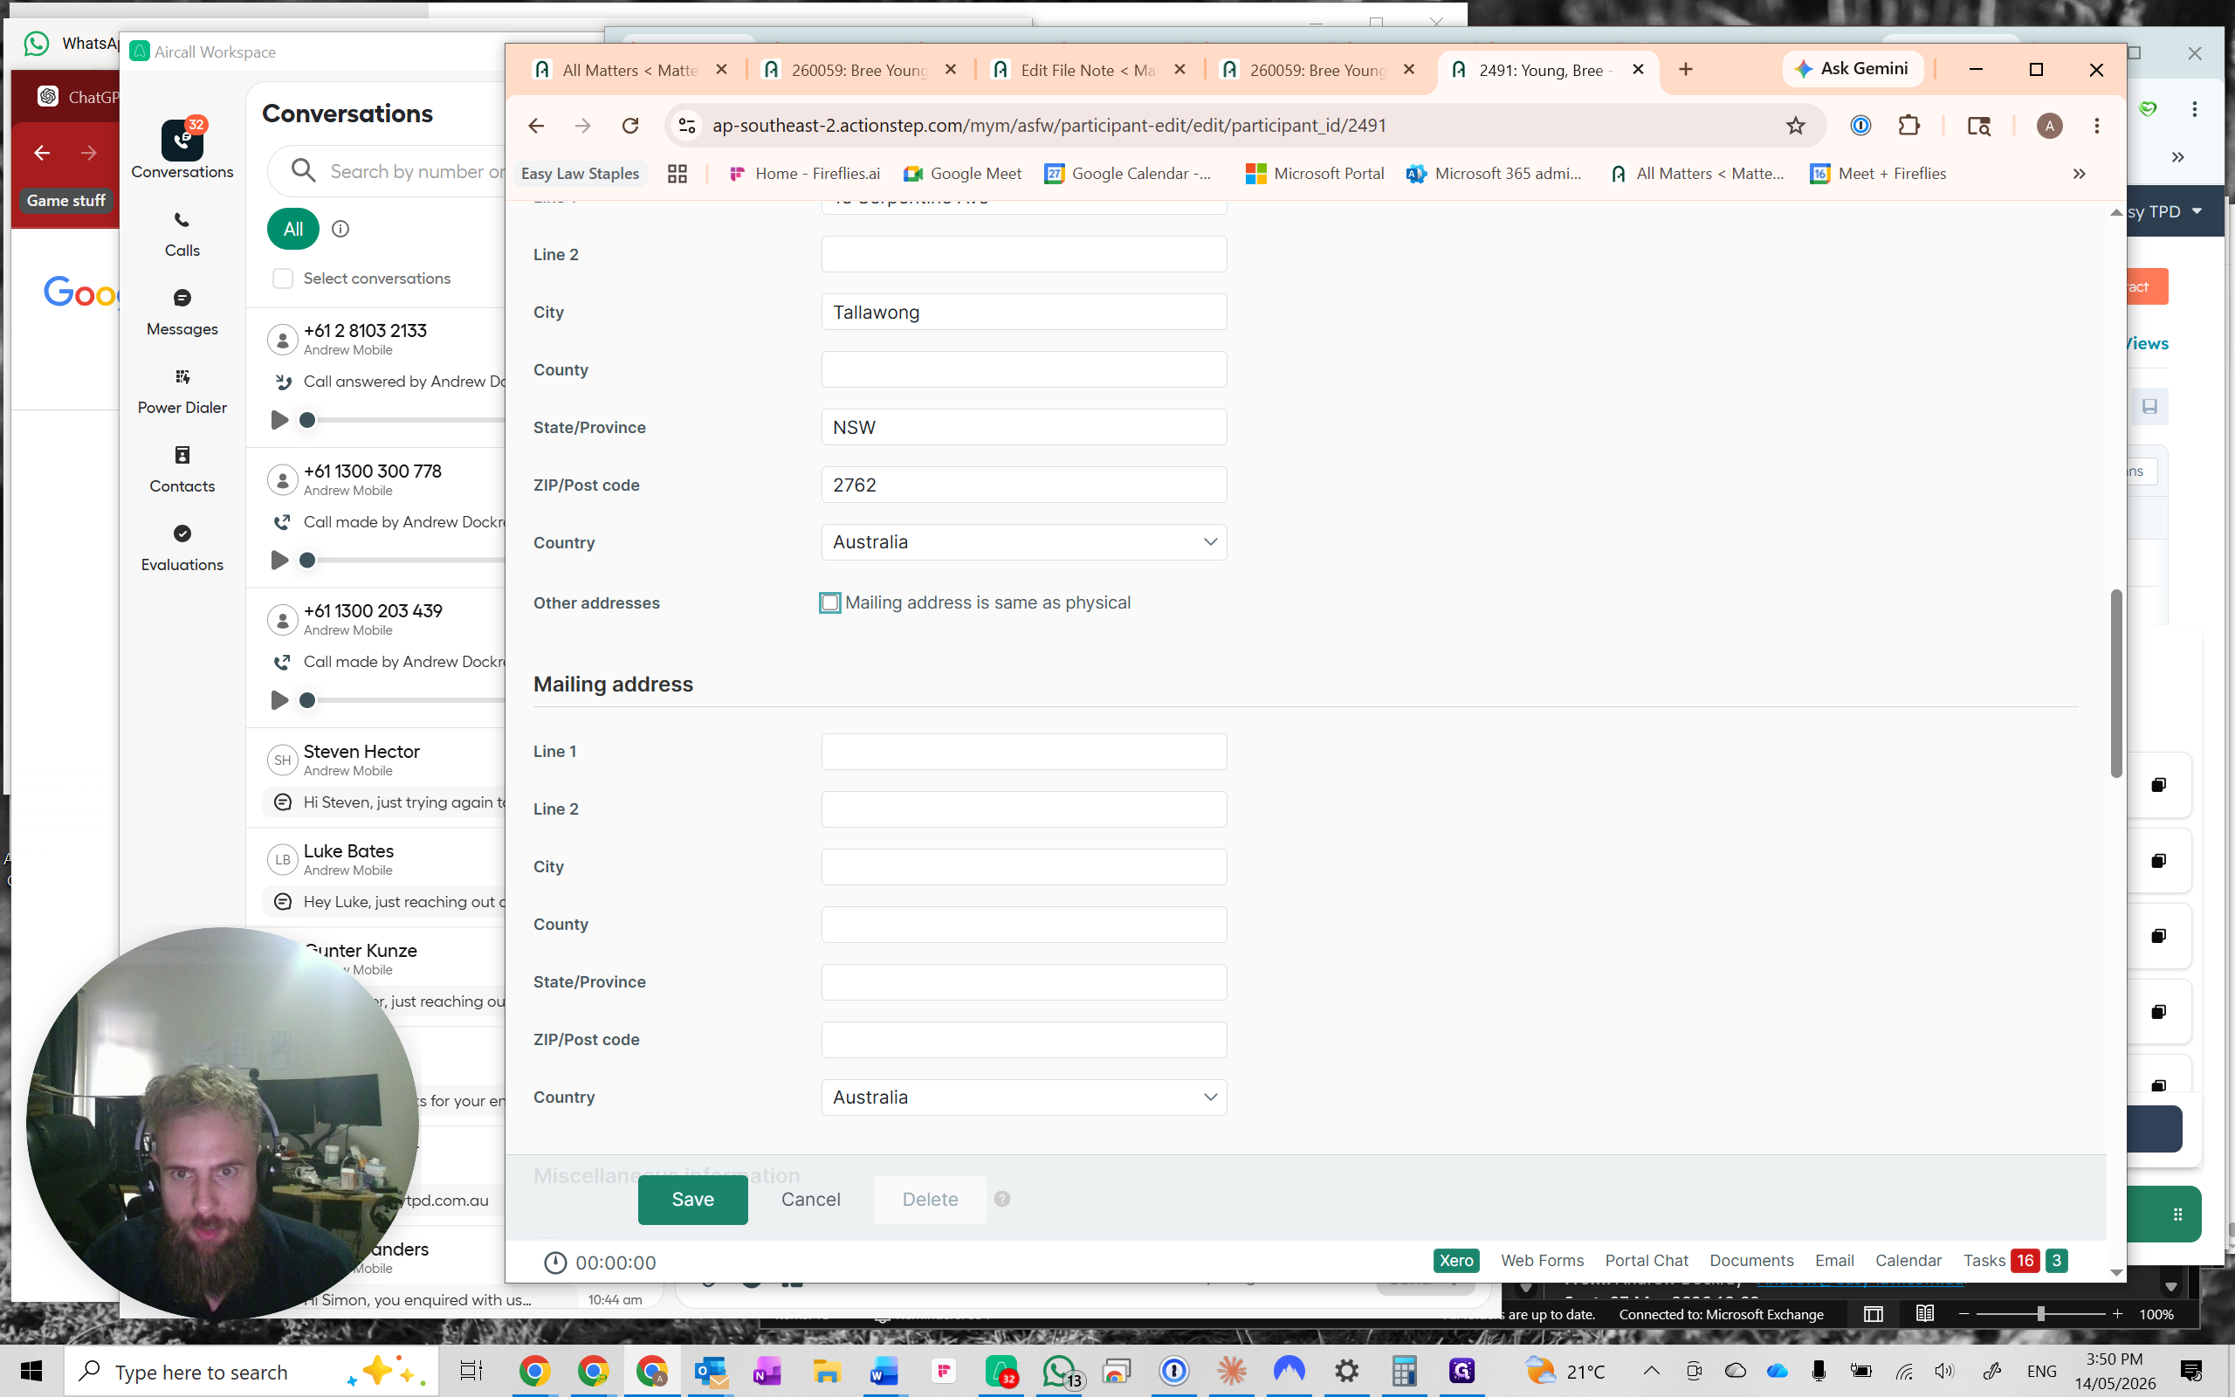Screen dimensions: 2235x1397
Task: Open WhatsApp from the taskbar
Action: pos(1060,1371)
